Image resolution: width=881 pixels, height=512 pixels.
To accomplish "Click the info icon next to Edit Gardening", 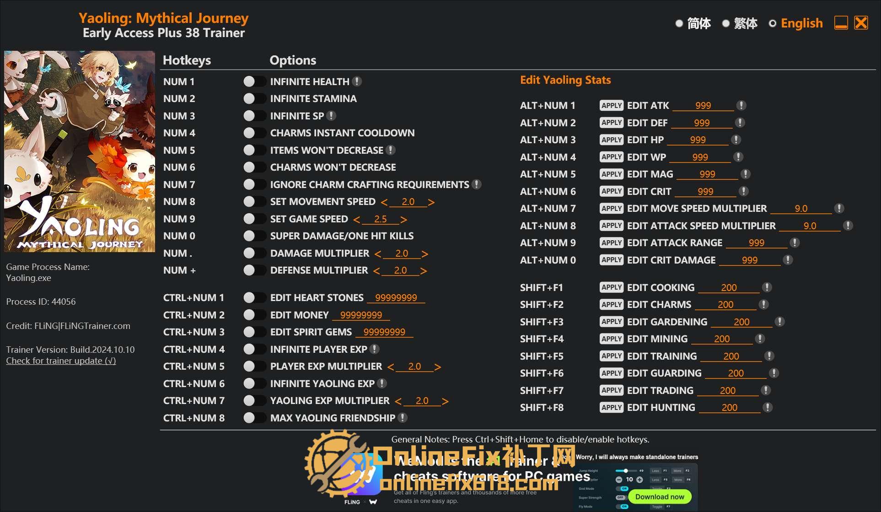I will tap(780, 322).
